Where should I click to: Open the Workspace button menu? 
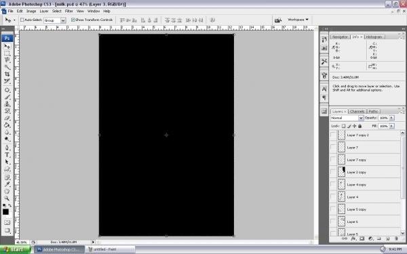298,20
